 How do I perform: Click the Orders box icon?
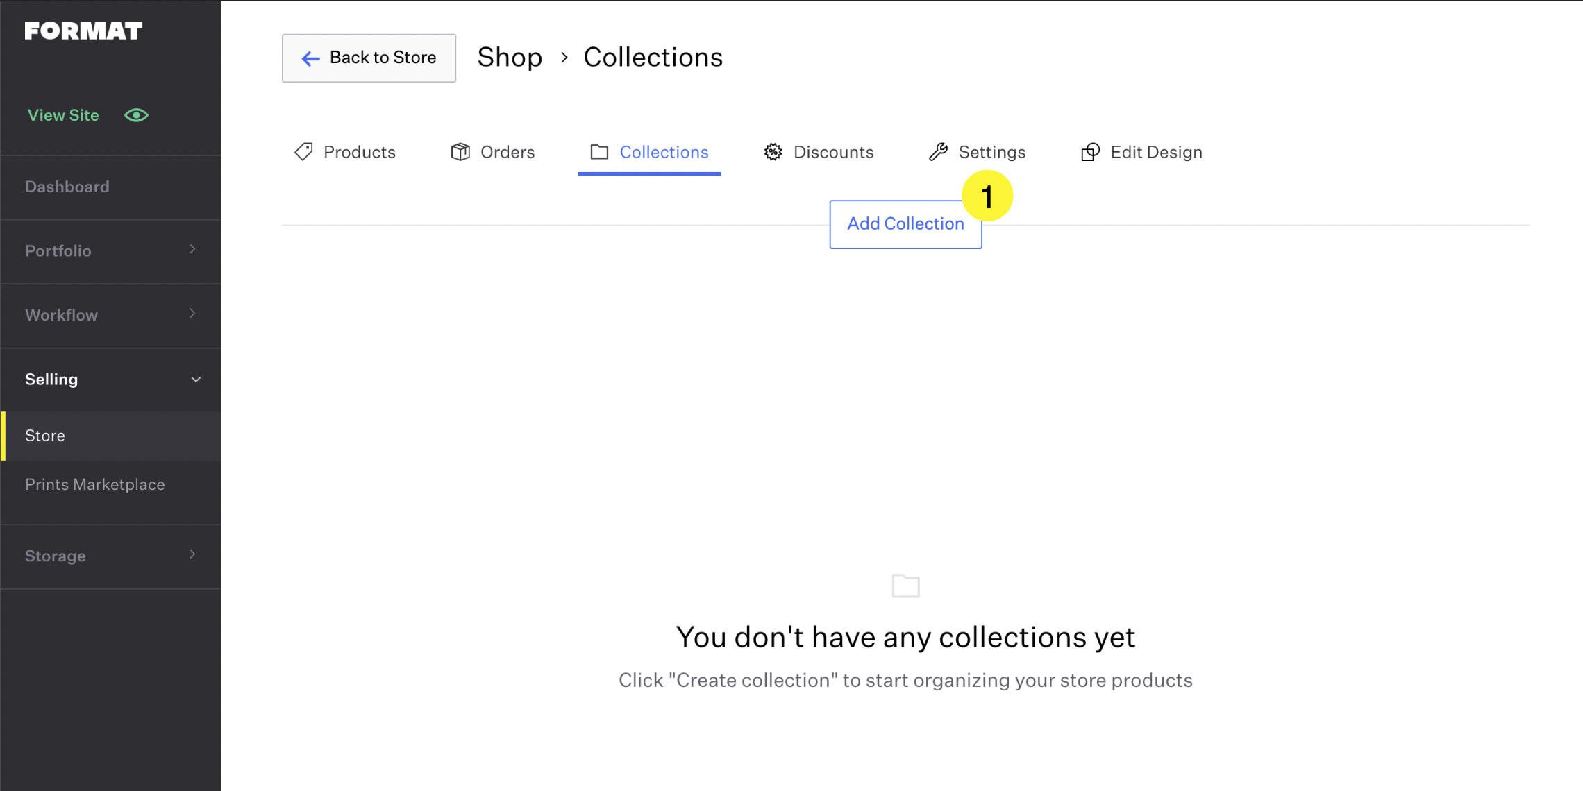coord(460,152)
